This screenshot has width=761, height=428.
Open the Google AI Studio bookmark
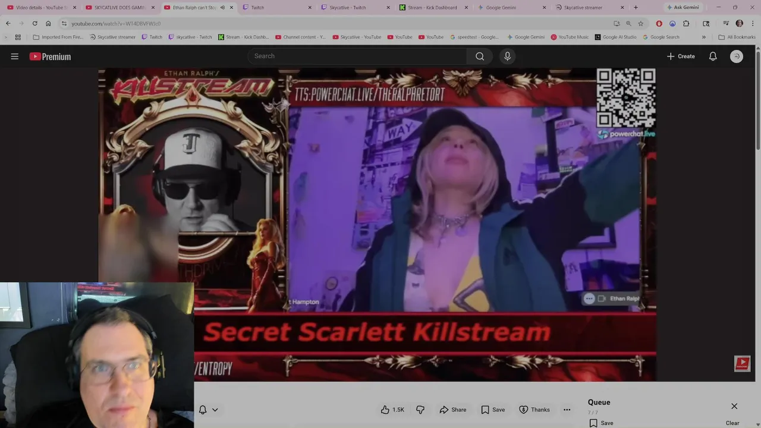pos(615,37)
